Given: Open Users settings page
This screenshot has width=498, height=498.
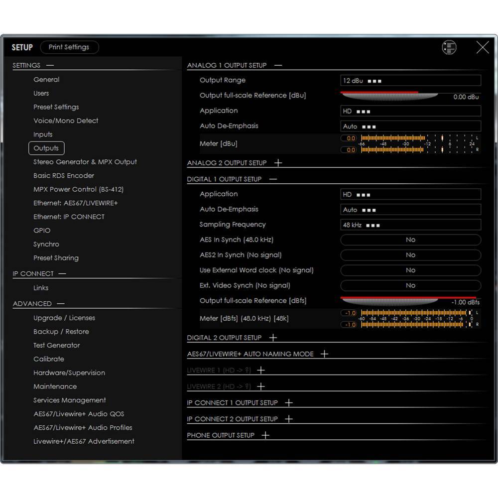Looking at the screenshot, I should pyautogui.click(x=41, y=94).
